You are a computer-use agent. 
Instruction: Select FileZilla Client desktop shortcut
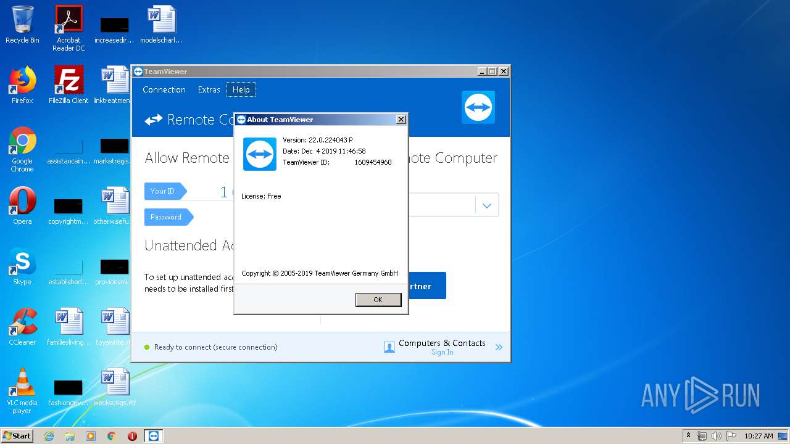(x=69, y=84)
